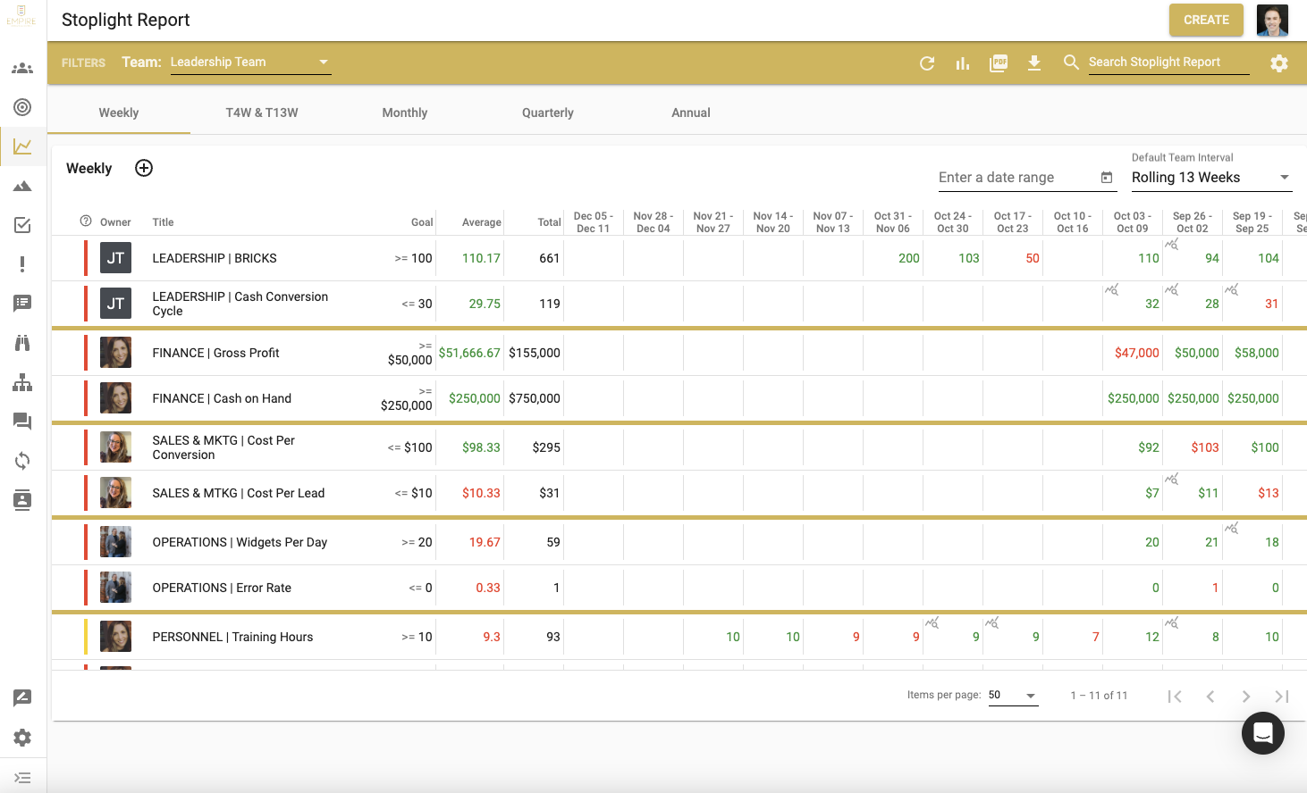Open the search icon in the gold toolbar
The height and width of the screenshot is (793, 1307).
pyautogui.click(x=1071, y=63)
